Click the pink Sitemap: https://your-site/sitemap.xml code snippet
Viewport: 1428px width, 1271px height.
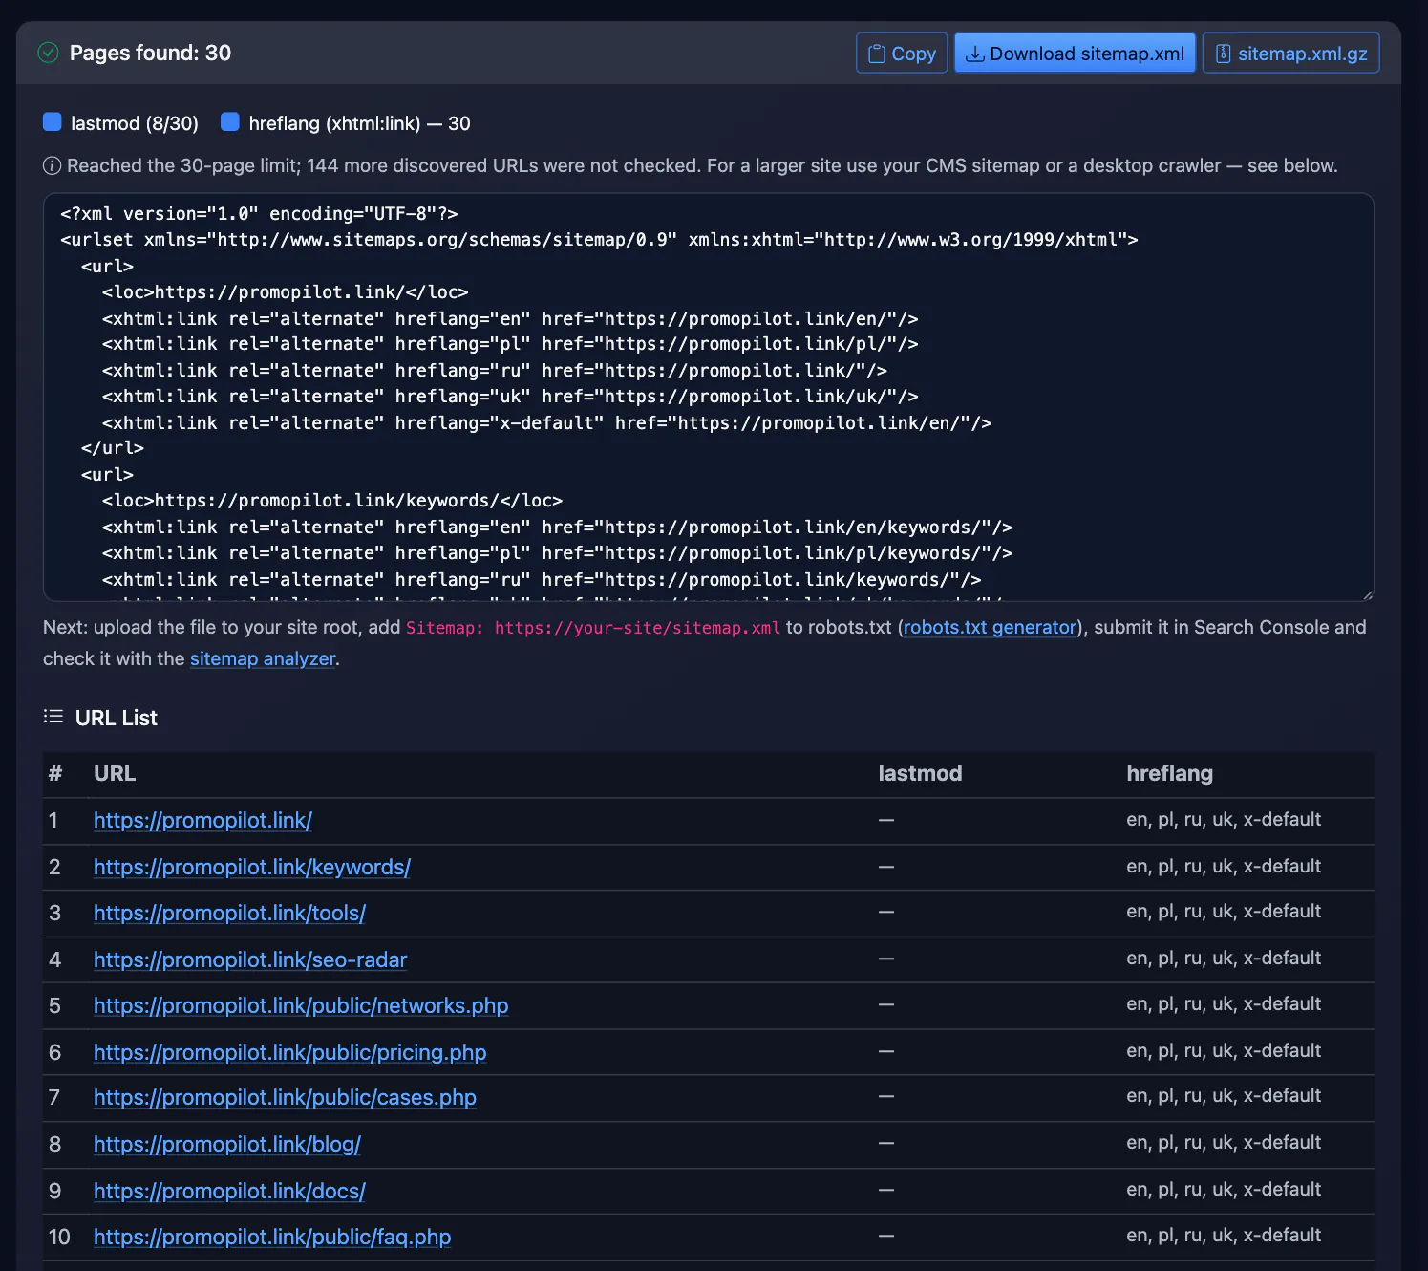click(x=593, y=628)
